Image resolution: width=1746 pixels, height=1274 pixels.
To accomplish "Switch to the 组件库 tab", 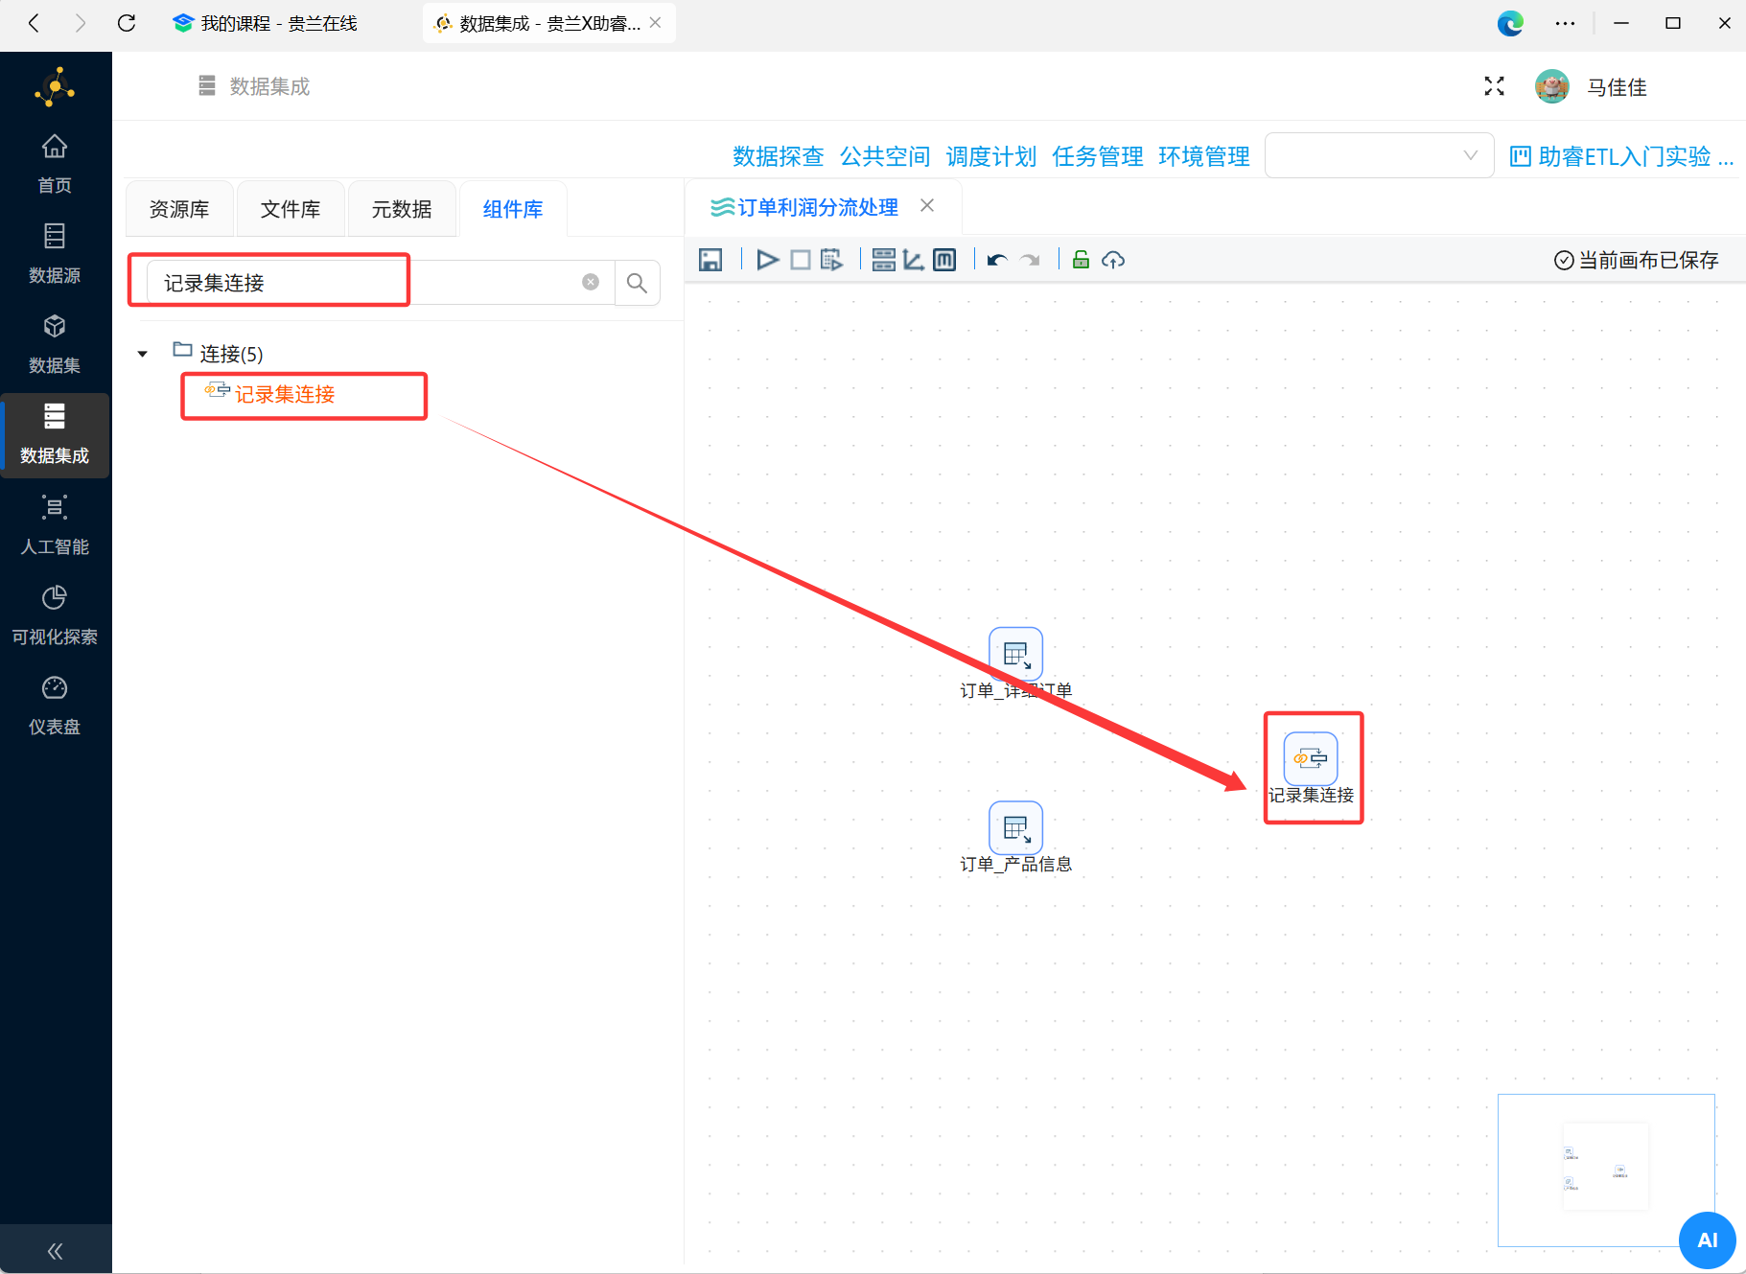I will tap(513, 209).
